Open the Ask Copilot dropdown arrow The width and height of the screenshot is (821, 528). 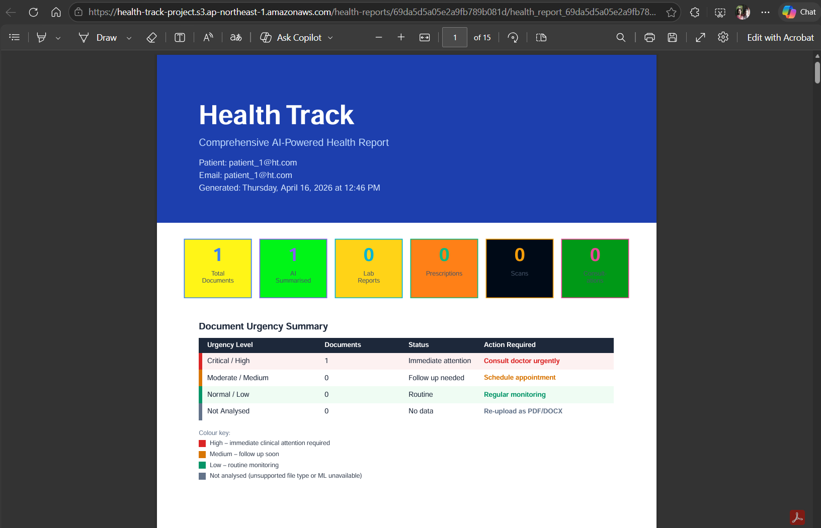click(331, 38)
